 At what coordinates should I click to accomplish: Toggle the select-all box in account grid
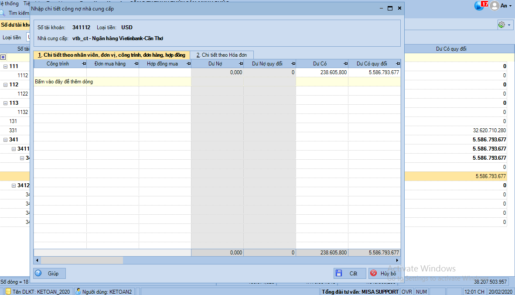[3, 57]
